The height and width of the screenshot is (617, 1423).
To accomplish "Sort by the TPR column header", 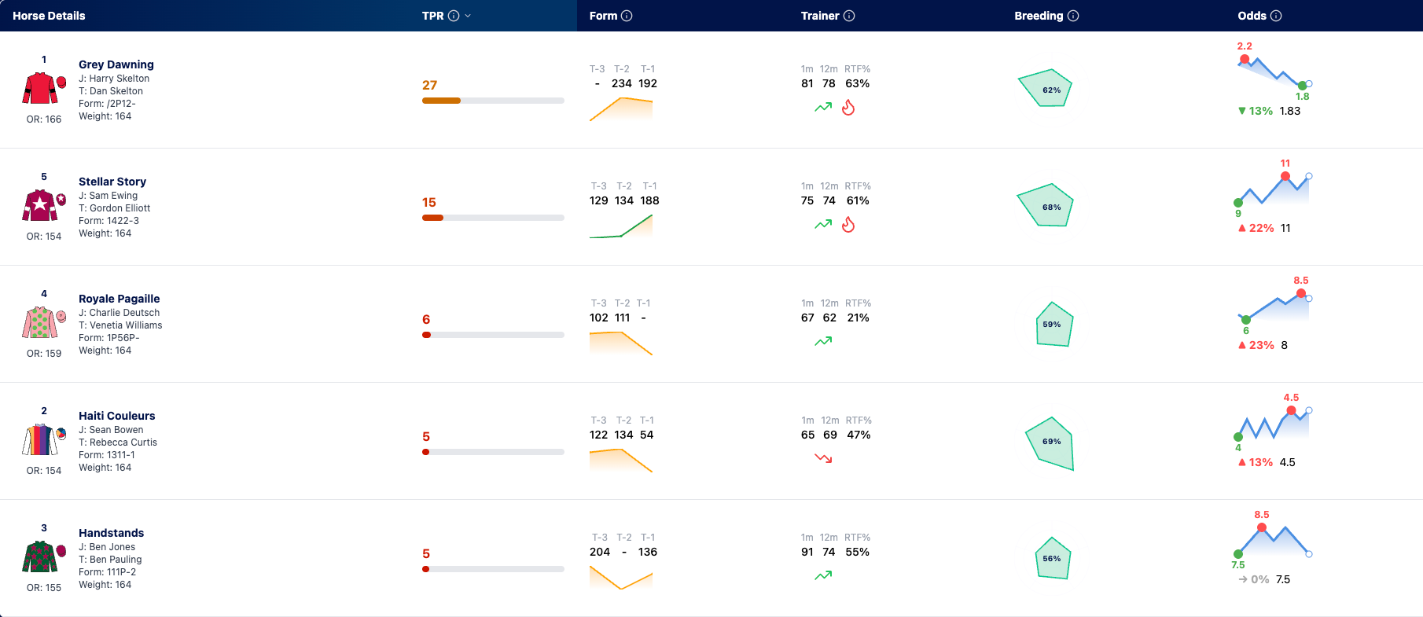I will 432,16.
